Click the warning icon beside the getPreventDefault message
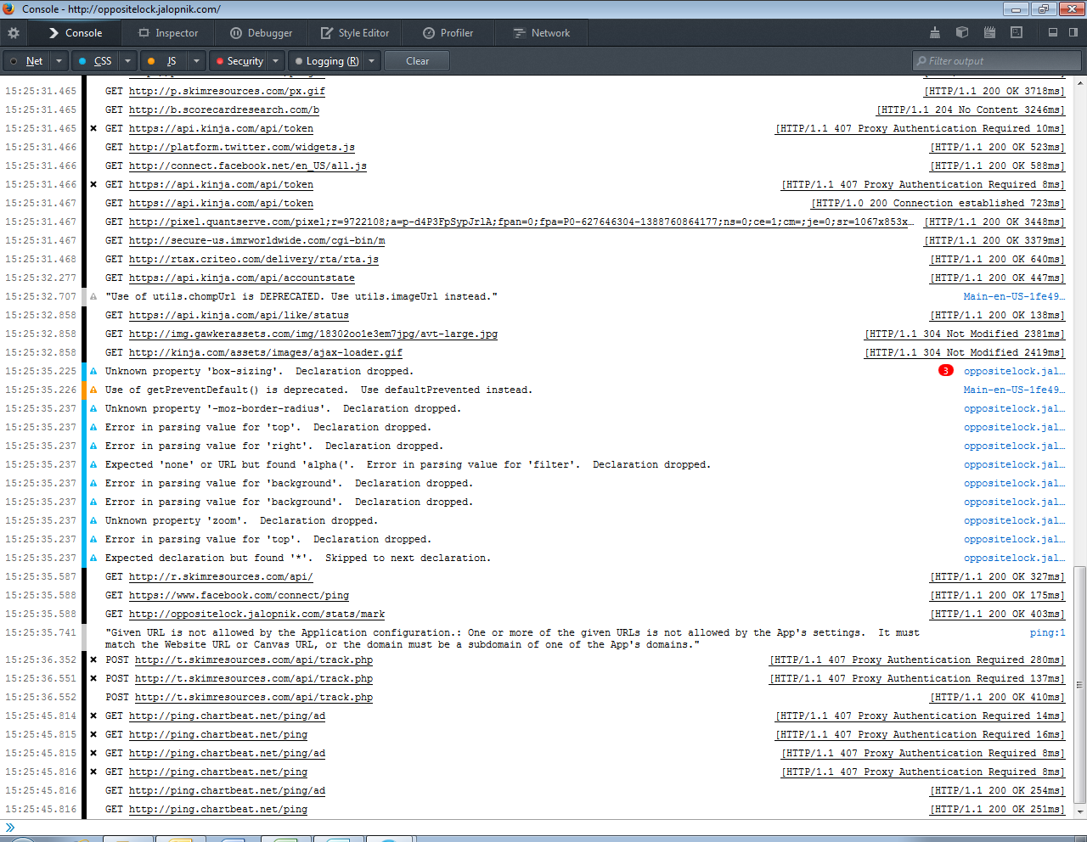The image size is (1087, 842). point(93,390)
